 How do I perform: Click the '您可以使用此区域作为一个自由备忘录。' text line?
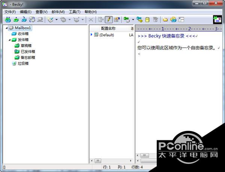point(177,48)
